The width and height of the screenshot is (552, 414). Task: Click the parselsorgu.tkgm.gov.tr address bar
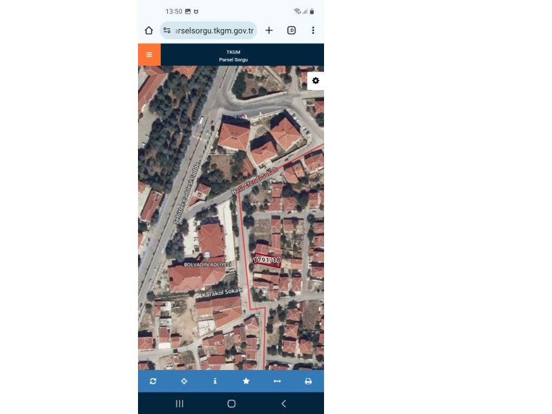pos(213,30)
